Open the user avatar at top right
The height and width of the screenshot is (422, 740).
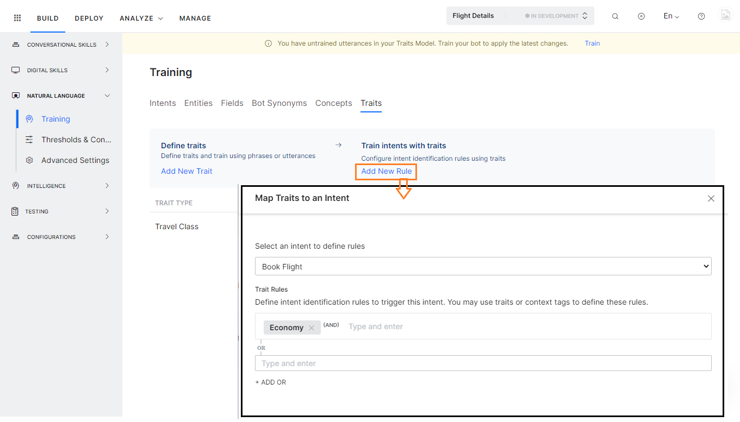[x=726, y=15]
